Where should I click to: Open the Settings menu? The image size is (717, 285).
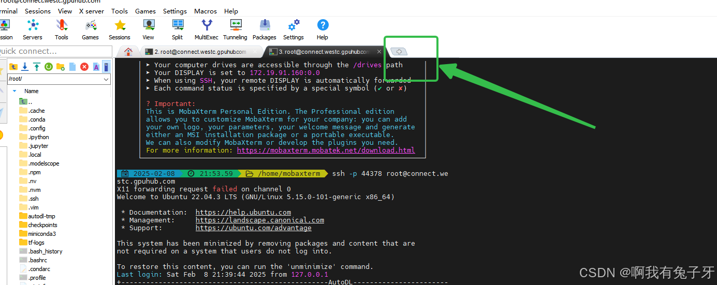pos(175,11)
